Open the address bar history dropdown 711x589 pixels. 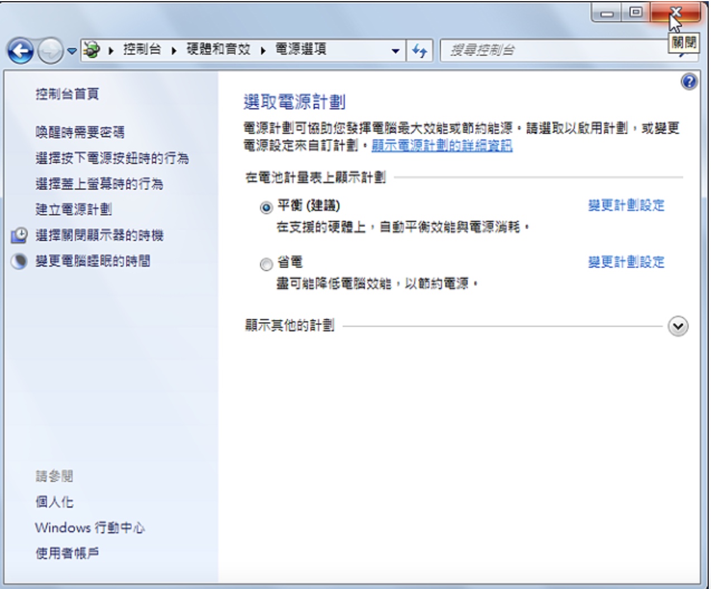(395, 51)
